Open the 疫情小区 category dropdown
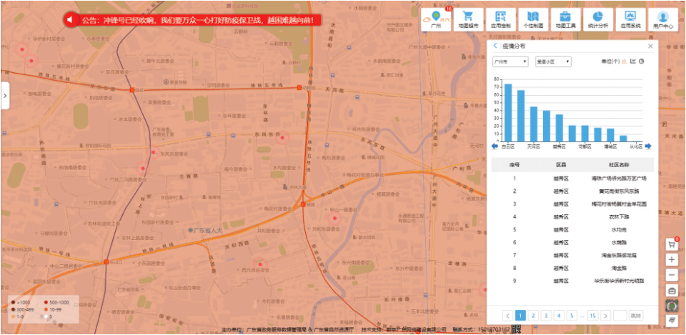The width and height of the screenshot is (686, 335). [x=553, y=62]
